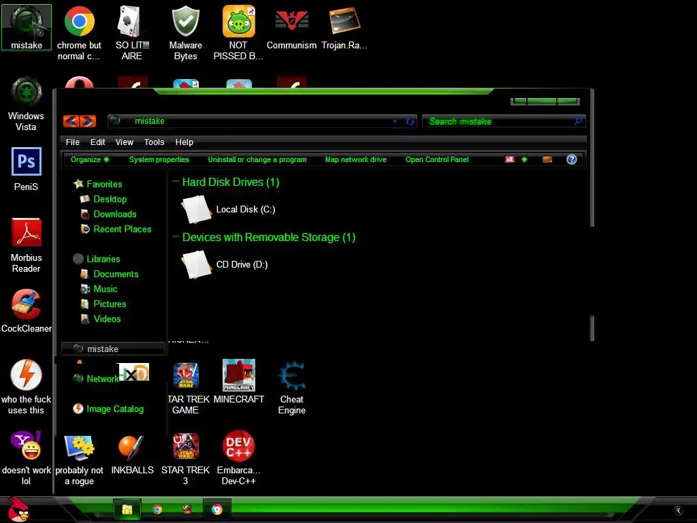Click the first Chrome taskbar icon
The height and width of the screenshot is (523, 697).
[157, 509]
